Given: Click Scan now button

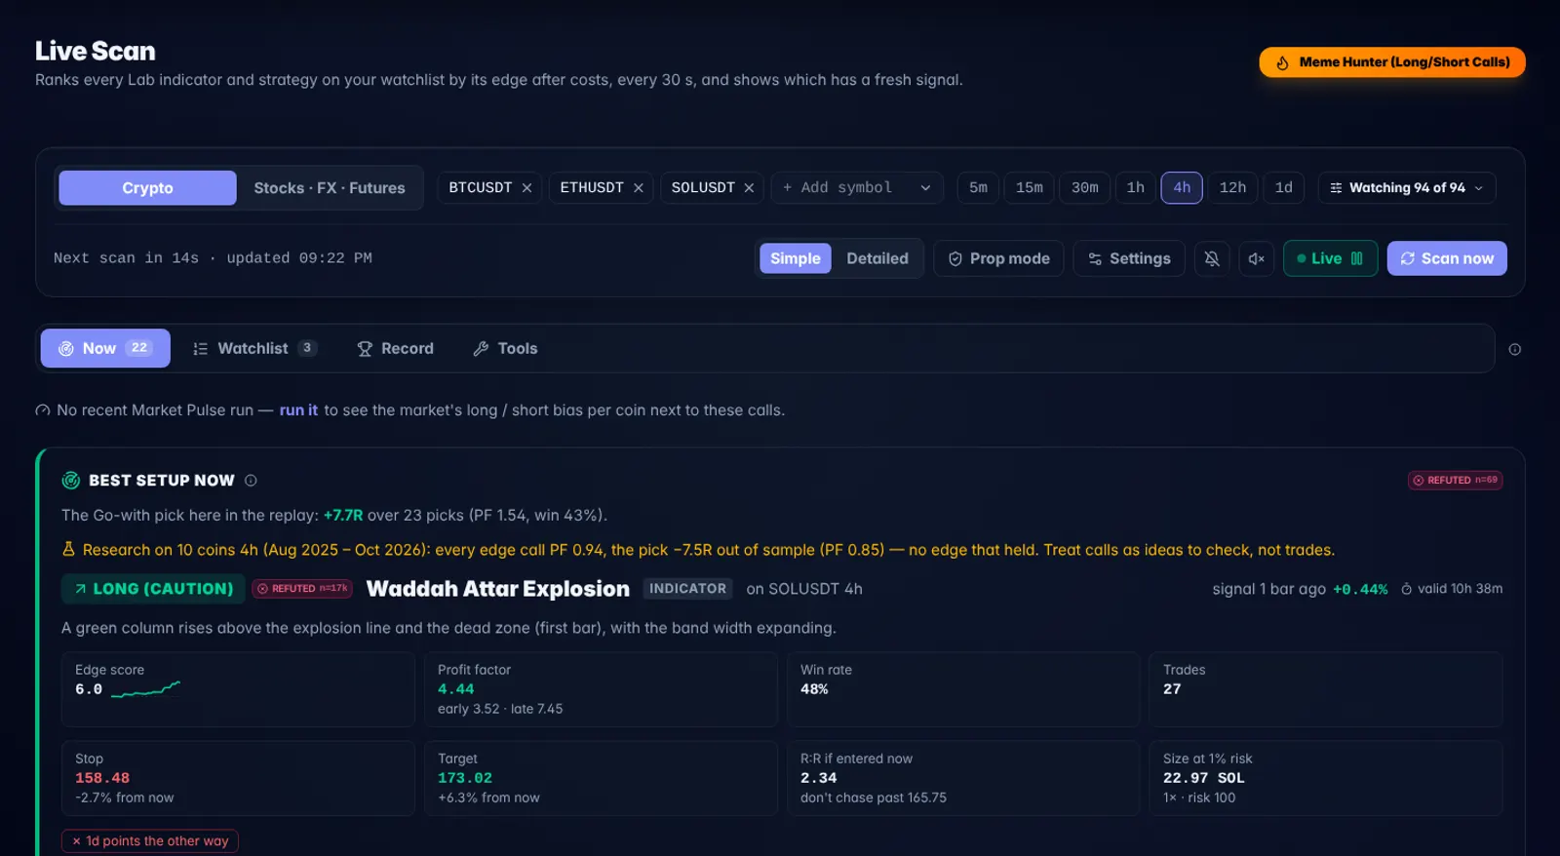Looking at the screenshot, I should pyautogui.click(x=1447, y=258).
